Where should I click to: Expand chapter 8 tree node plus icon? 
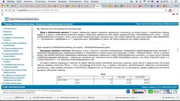click(2, 75)
